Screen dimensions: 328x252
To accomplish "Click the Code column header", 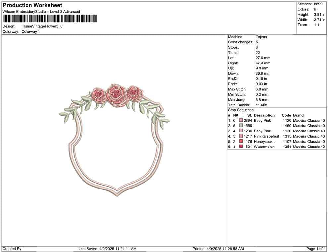I will (x=286, y=115).
